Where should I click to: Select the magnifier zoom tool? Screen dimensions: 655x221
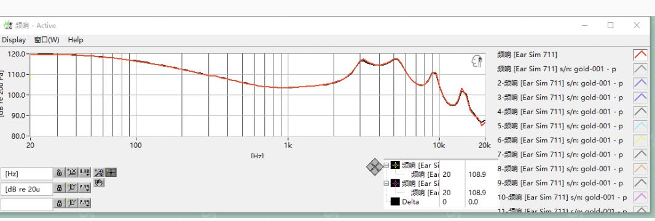click(99, 173)
